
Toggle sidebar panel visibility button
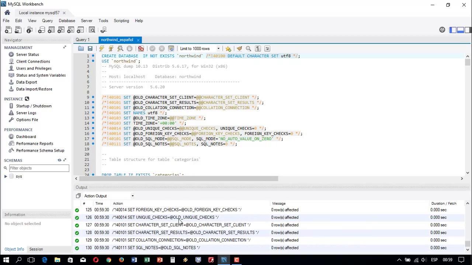[x=453, y=30]
